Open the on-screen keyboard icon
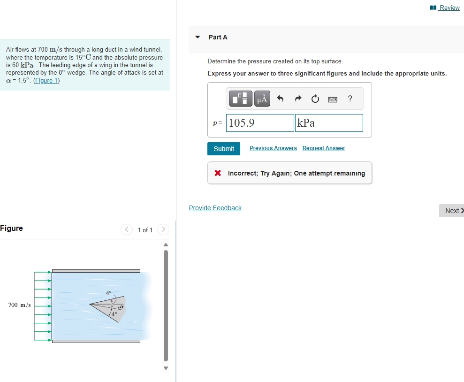Viewport: 464px width, 382px height. (332, 99)
